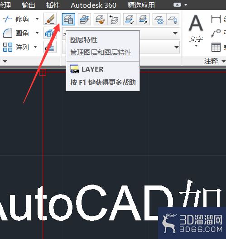Open the Autodesk 360 ribbon tab
This screenshot has width=226, height=239.
[x=93, y=5]
